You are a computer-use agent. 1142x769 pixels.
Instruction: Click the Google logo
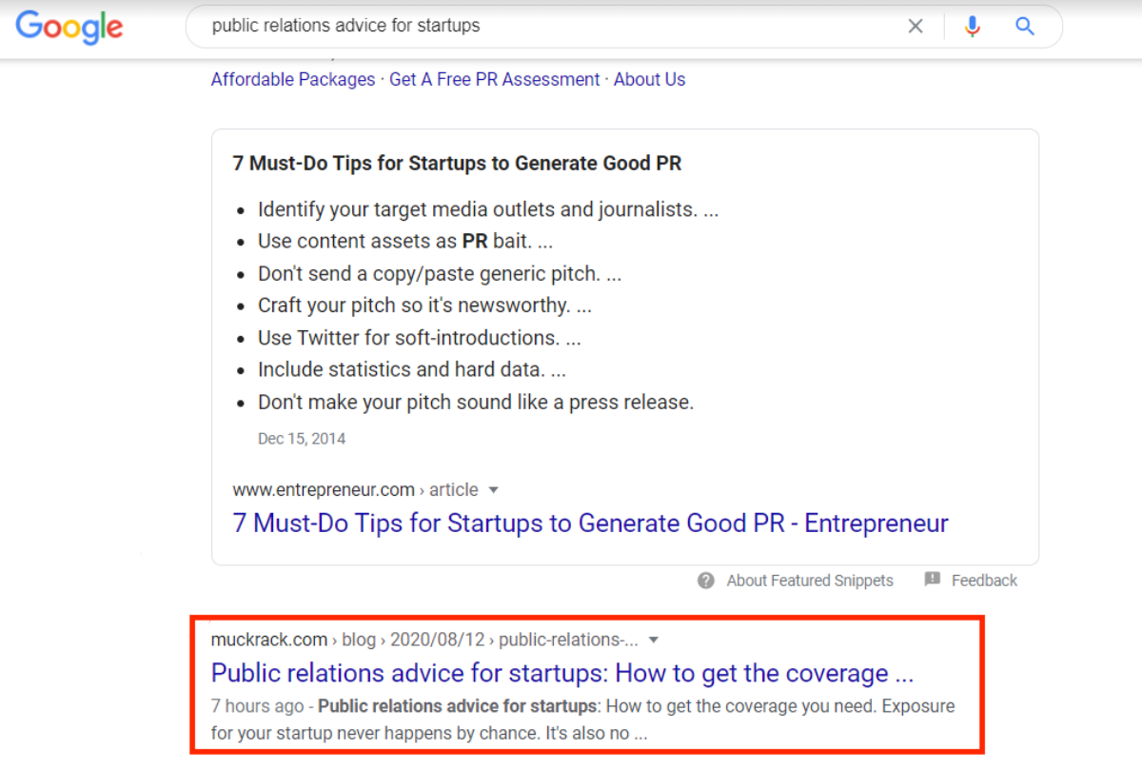69,27
